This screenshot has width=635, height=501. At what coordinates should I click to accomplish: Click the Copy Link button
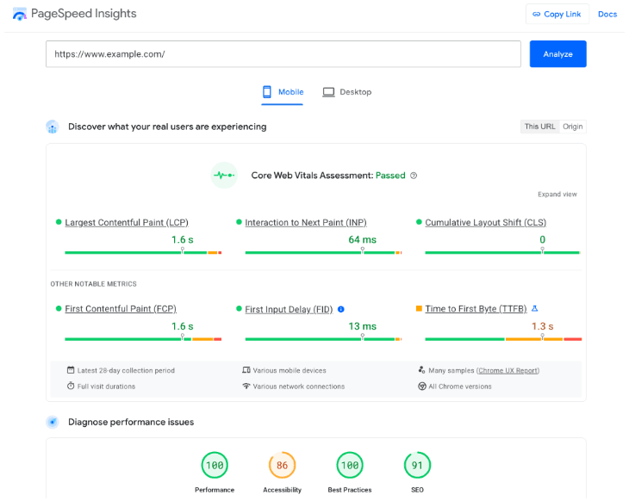pos(557,14)
